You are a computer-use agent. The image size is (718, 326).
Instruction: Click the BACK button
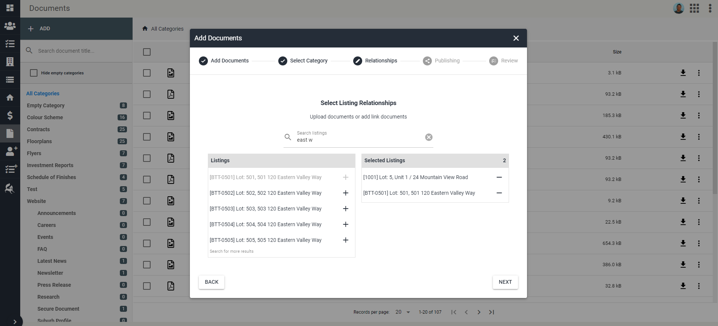[x=212, y=282]
